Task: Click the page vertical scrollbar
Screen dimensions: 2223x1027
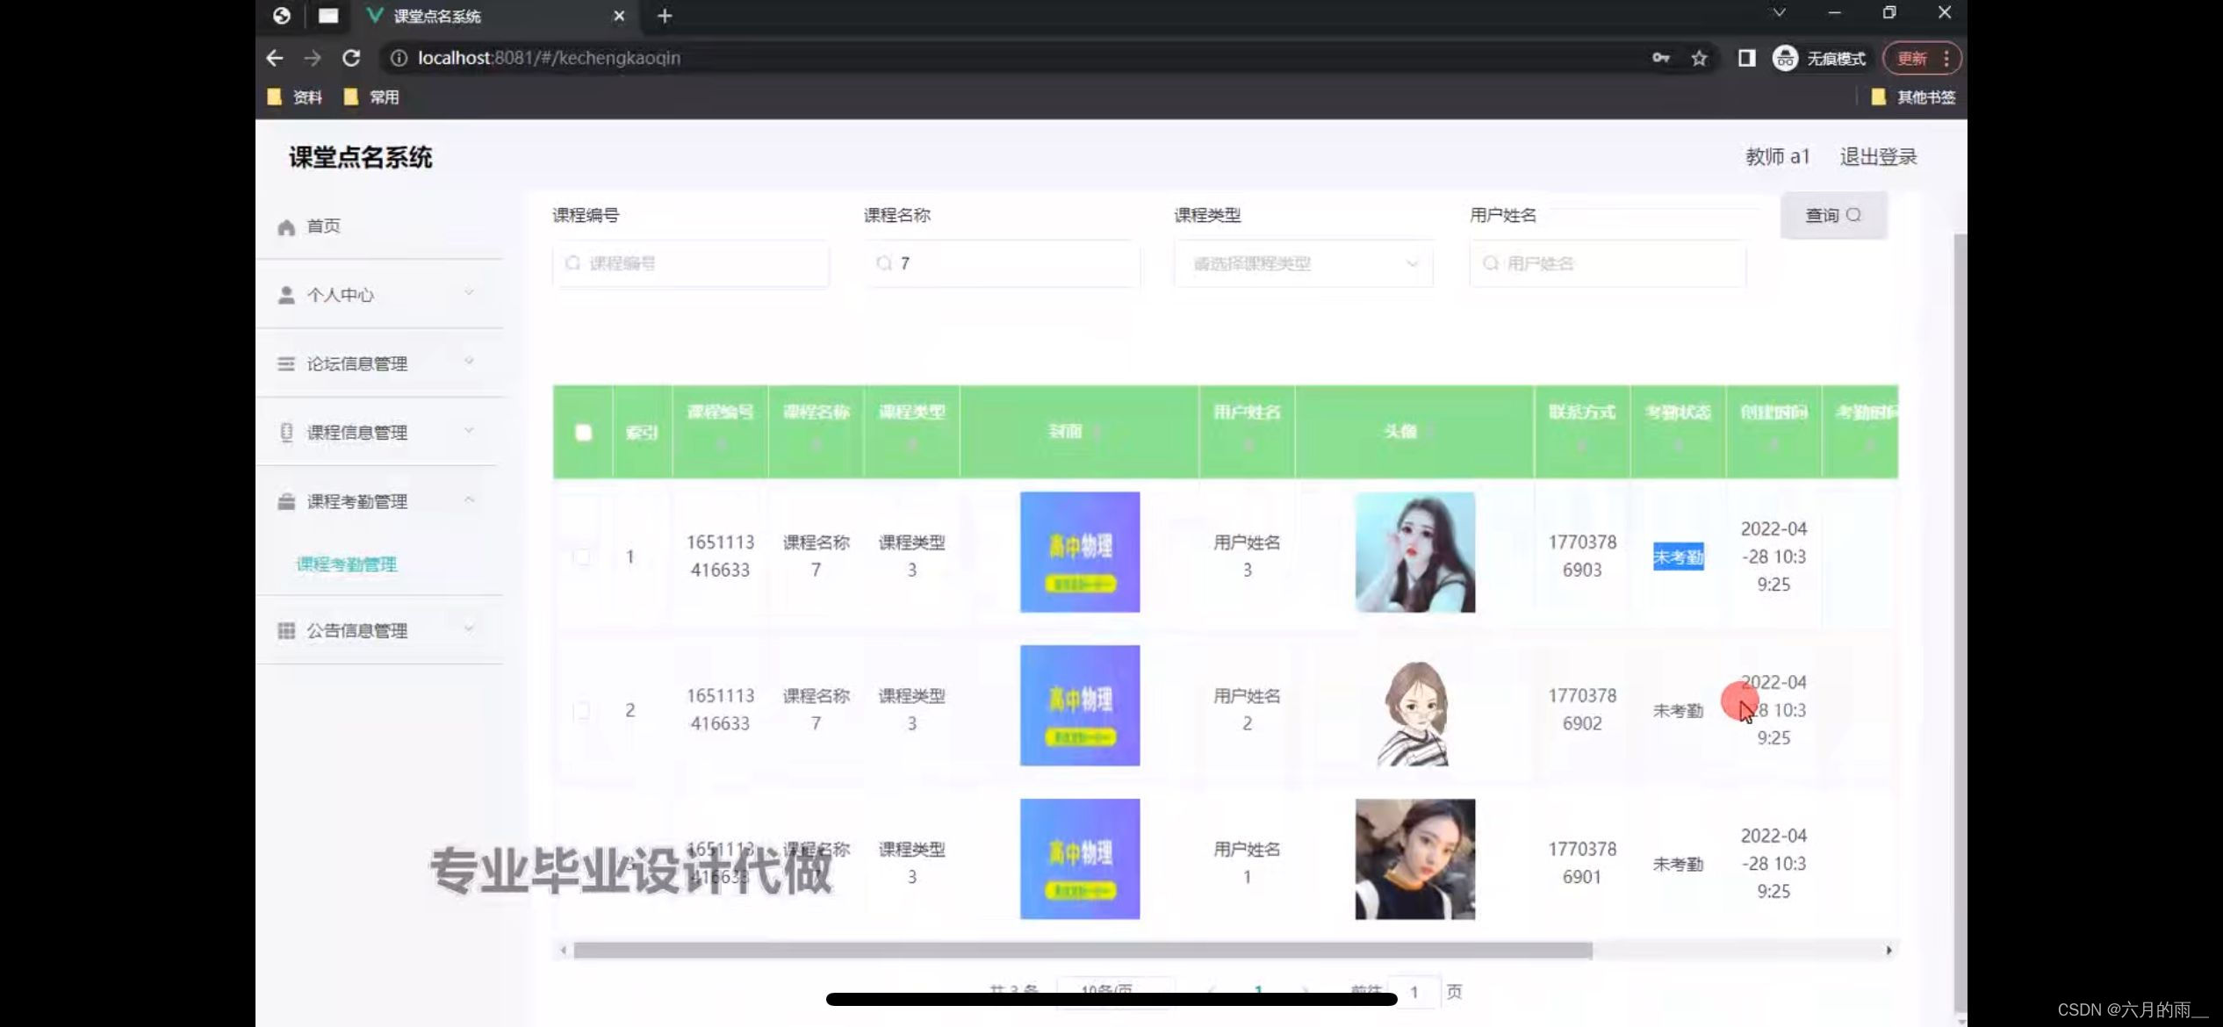Action: pos(1960,623)
